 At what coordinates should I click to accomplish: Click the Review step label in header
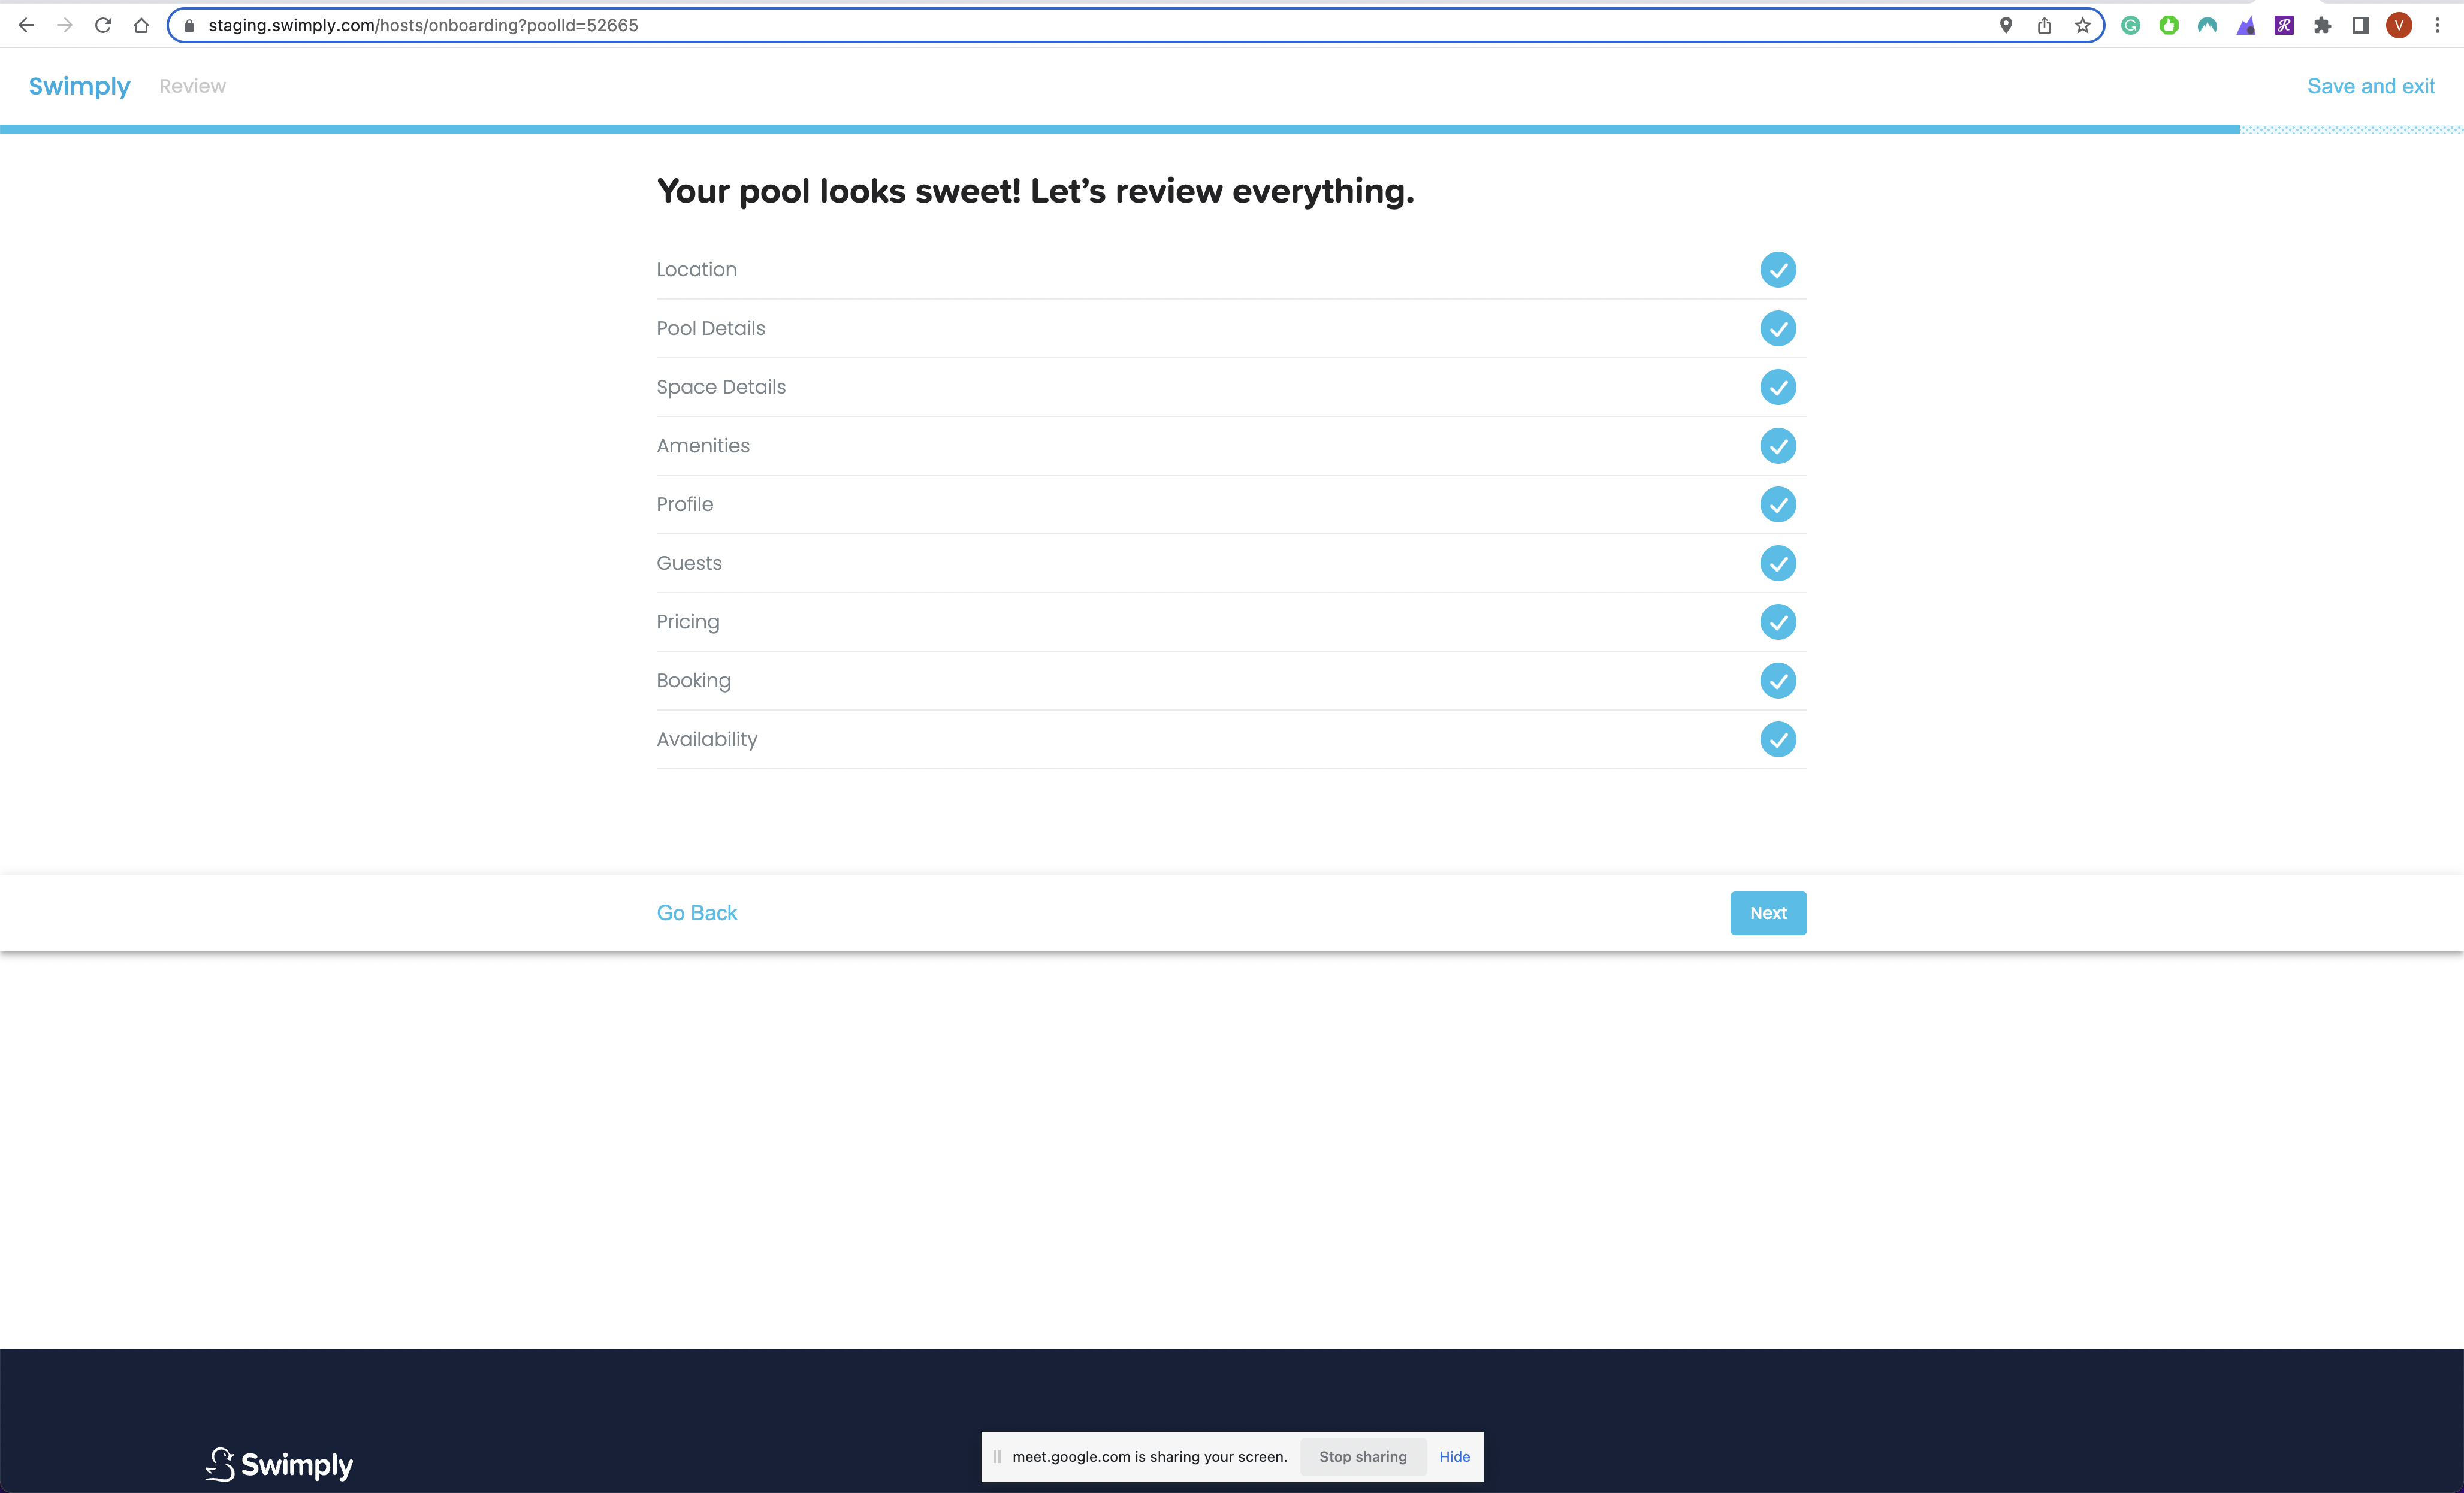192,86
